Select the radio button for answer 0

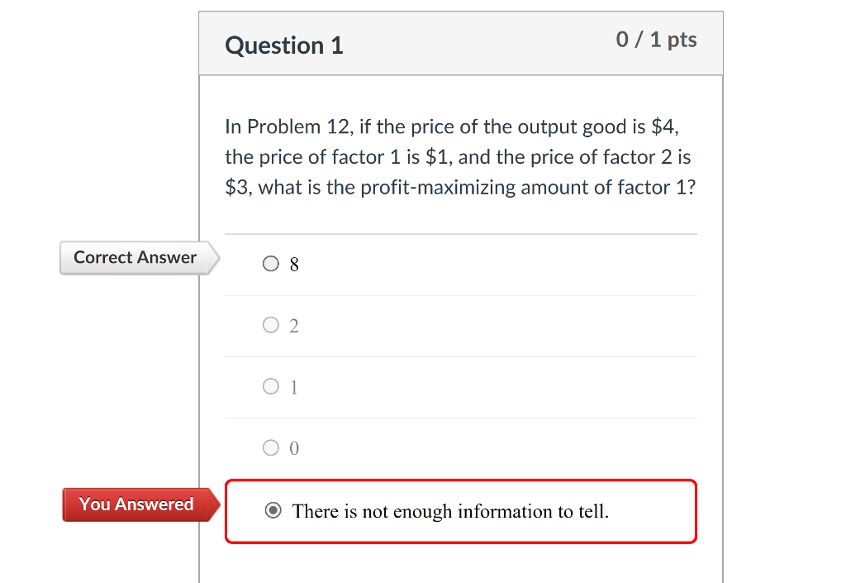271,447
